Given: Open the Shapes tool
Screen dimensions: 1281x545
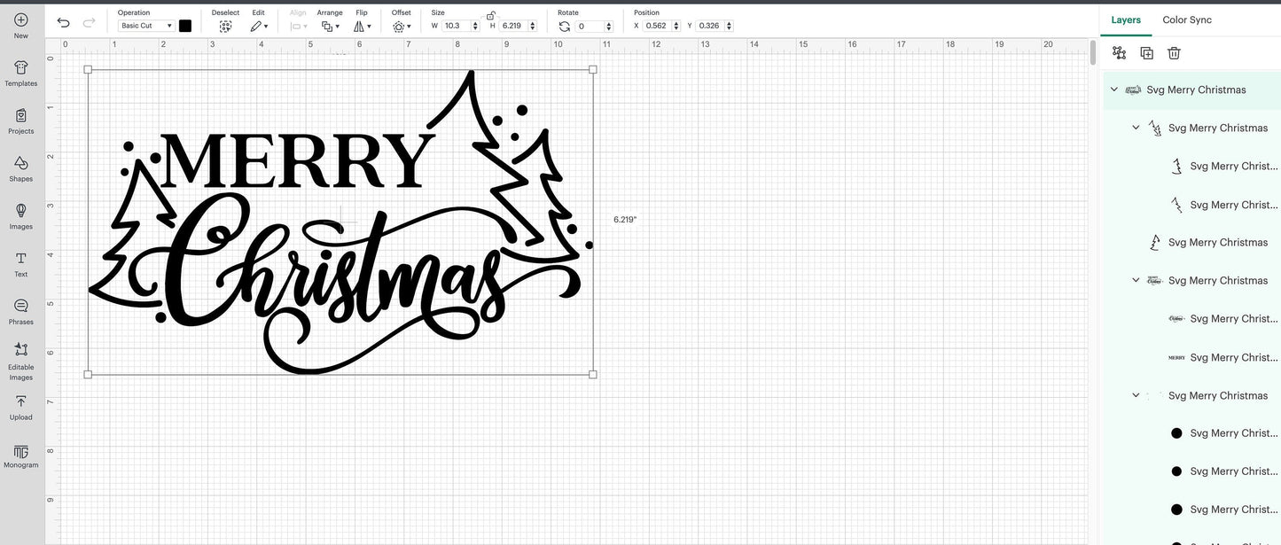Looking at the screenshot, I should (21, 168).
